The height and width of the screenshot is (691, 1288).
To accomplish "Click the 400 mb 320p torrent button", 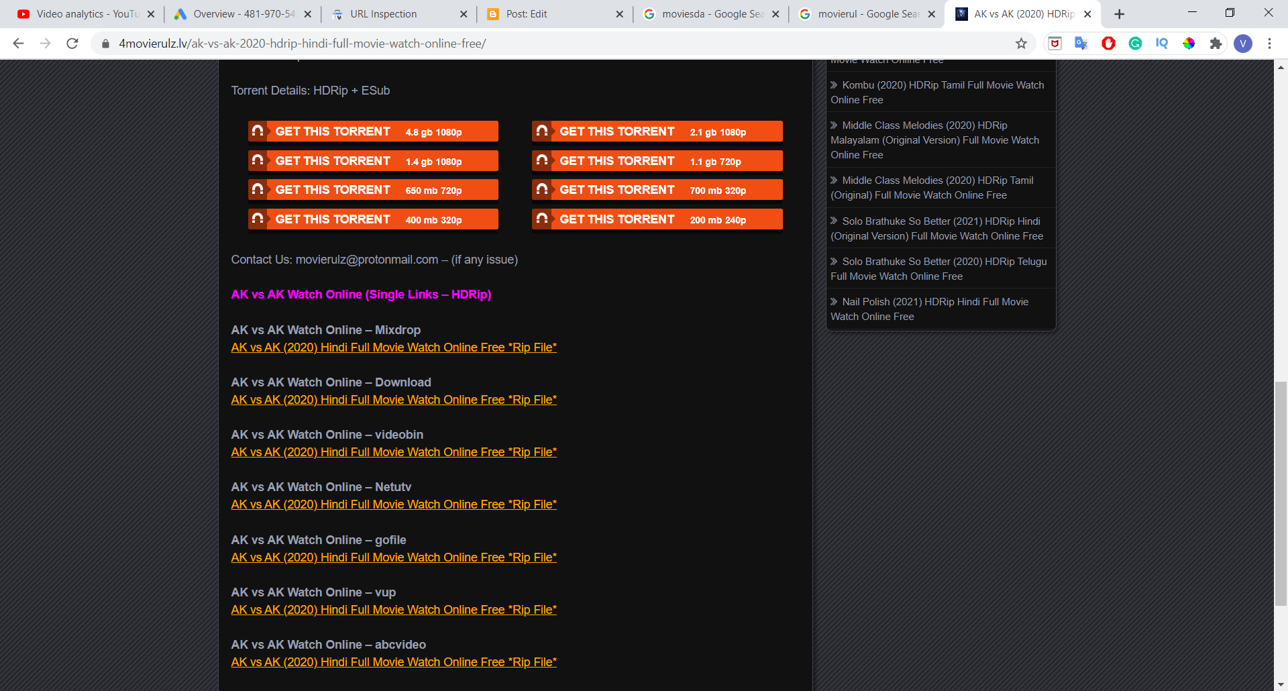I will (x=373, y=219).
